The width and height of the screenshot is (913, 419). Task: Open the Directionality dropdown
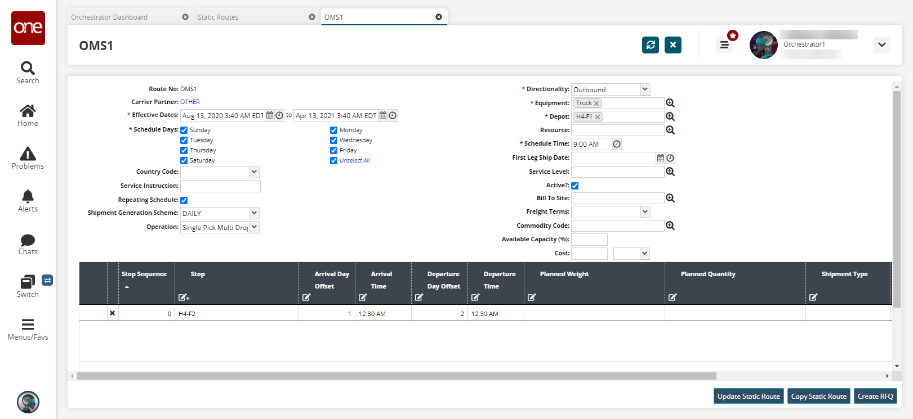pos(645,89)
